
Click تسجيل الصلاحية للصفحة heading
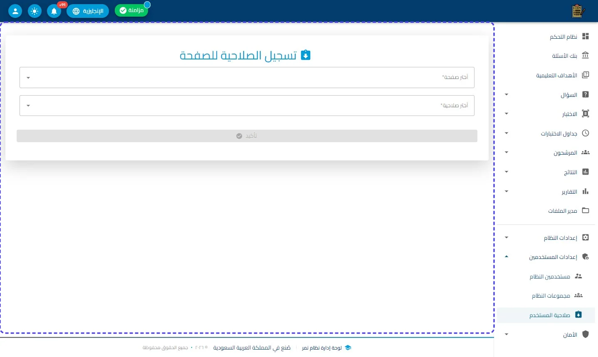coord(238,55)
